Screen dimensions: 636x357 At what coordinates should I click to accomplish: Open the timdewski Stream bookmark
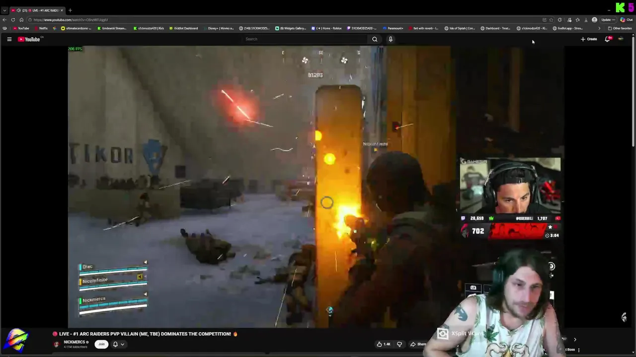click(x=112, y=28)
